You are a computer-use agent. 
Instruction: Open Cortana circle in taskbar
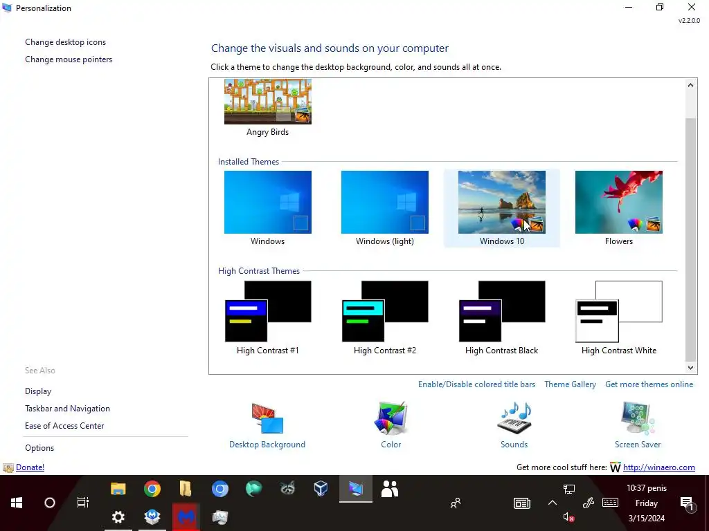50,503
